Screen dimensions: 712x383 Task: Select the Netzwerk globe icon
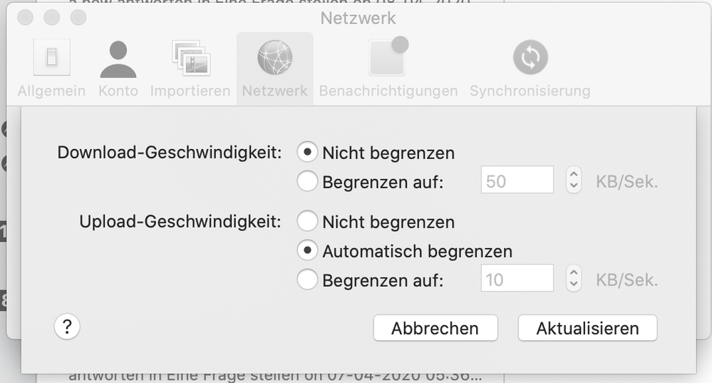(274, 58)
